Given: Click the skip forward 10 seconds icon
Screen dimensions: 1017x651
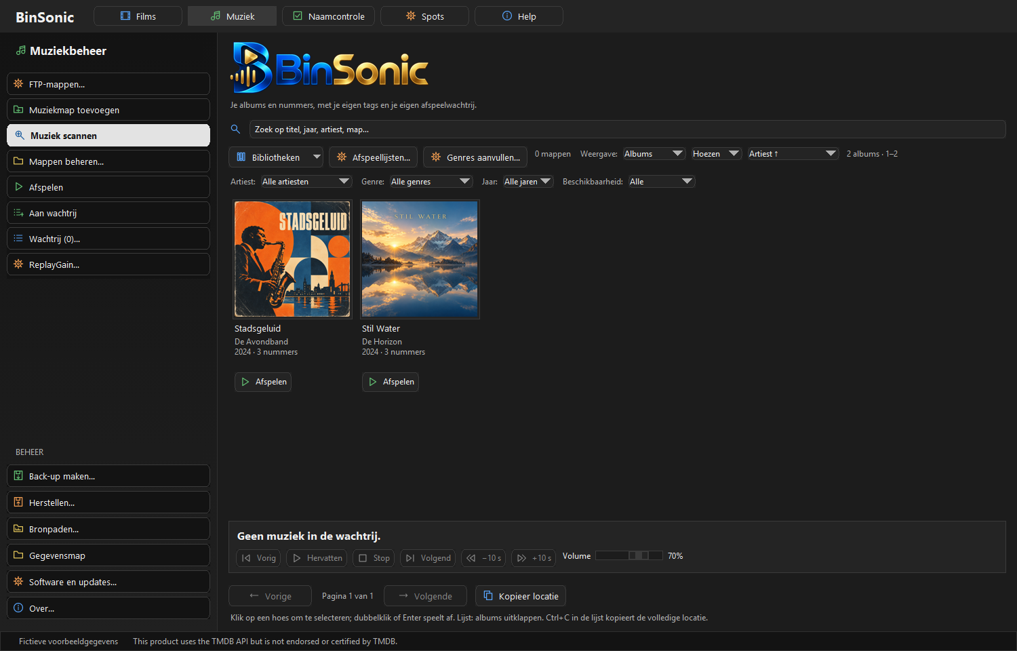Looking at the screenshot, I should coord(521,558).
